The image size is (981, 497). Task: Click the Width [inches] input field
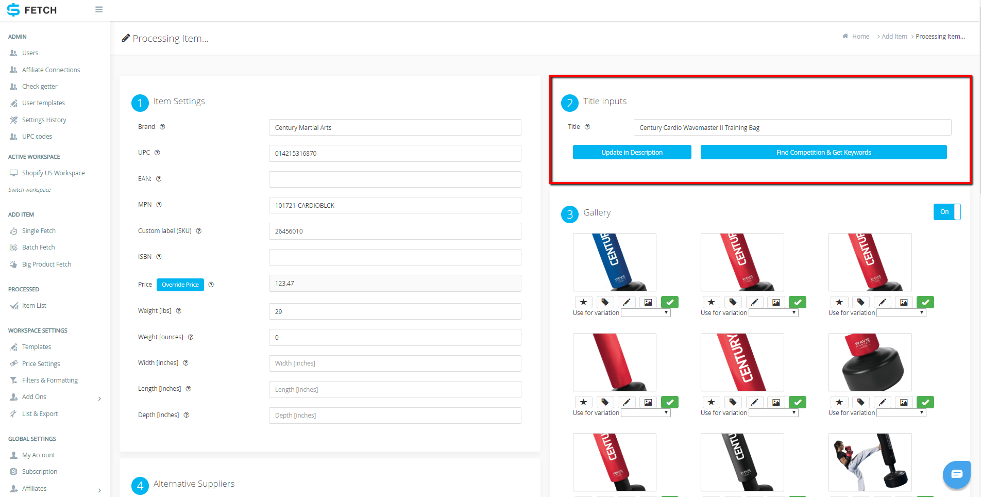[395, 363]
